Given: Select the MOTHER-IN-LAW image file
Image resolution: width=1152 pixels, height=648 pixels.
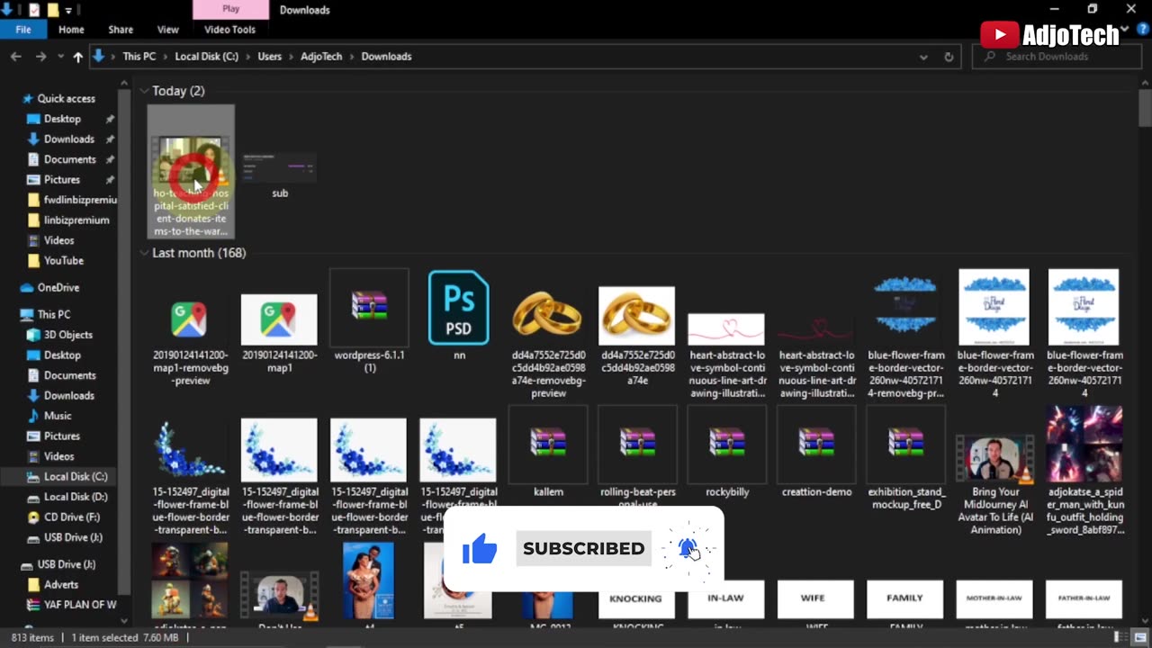Looking at the screenshot, I should (x=994, y=604).
